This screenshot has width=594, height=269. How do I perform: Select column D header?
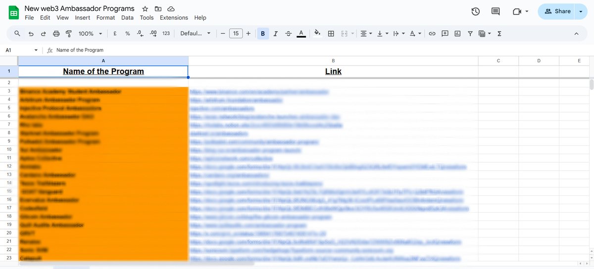(x=539, y=61)
